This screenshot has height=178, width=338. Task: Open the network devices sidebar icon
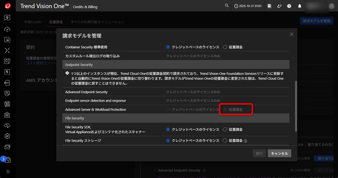[x=8, y=115]
